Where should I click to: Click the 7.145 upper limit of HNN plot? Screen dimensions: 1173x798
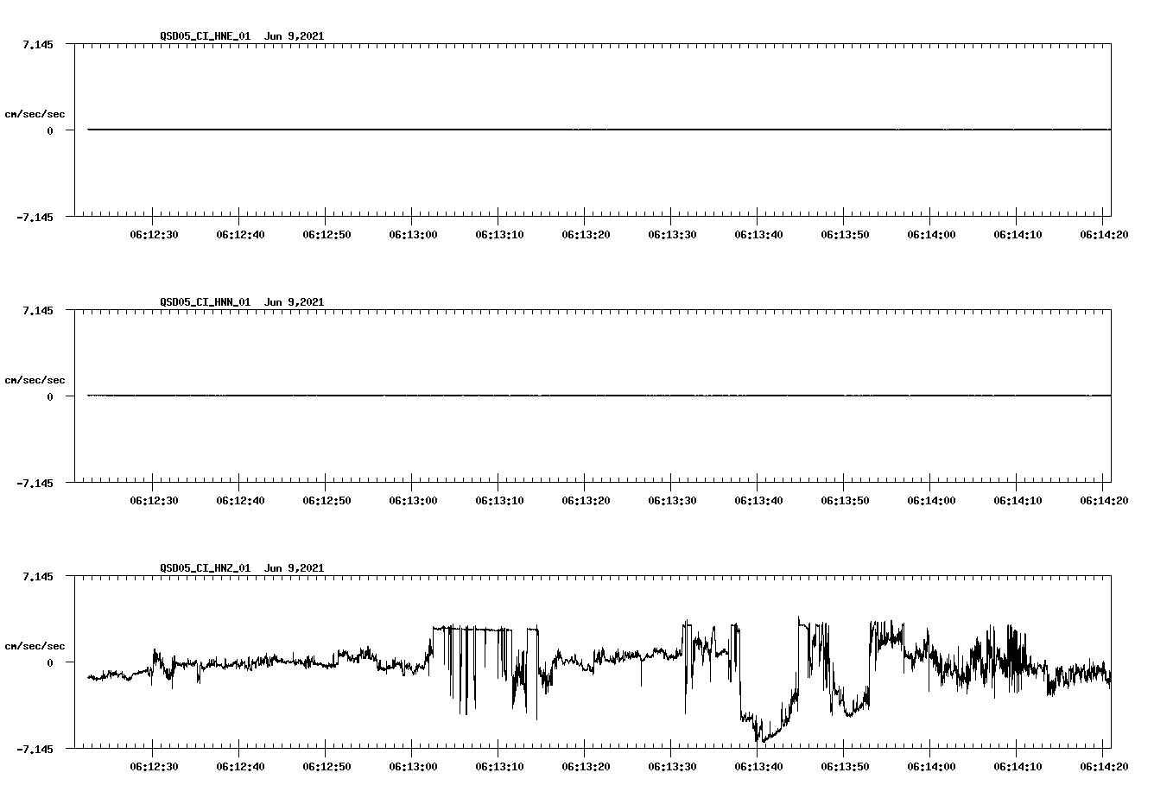click(37, 310)
